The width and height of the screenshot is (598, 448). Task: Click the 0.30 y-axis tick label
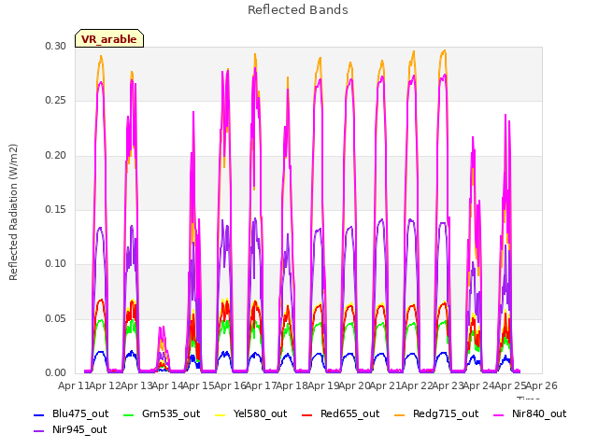tap(56, 46)
